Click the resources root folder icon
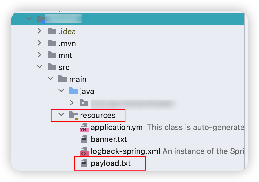Viewport: 259px width, 182px height. click(74, 115)
